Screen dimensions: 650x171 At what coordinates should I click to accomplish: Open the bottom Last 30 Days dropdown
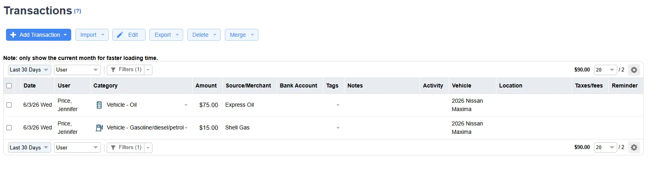[x=30, y=147]
